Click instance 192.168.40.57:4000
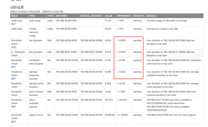This screenshot has width=208, height=127. point(66,52)
